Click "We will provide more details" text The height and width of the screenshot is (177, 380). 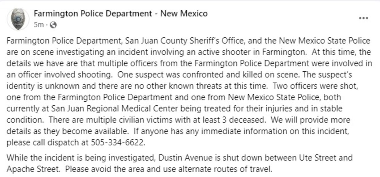click(310, 120)
